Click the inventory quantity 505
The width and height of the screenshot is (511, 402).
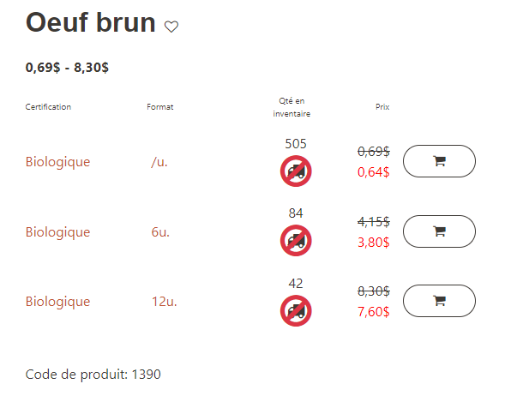[x=296, y=144]
